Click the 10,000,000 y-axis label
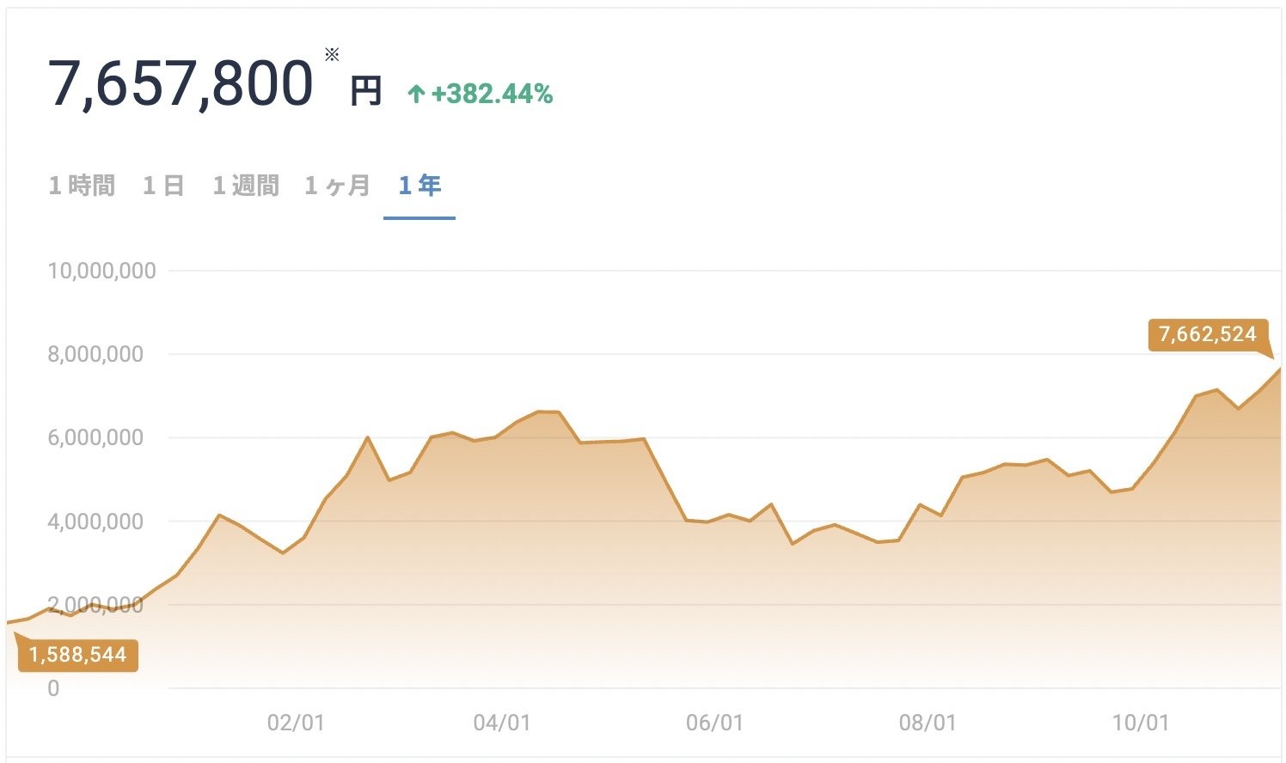This screenshot has width=1286, height=763. 104,271
